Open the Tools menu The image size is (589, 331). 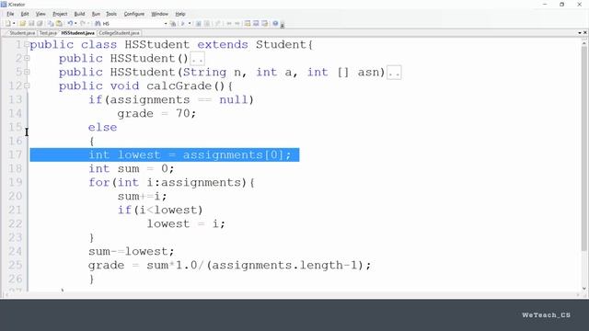[x=111, y=14]
